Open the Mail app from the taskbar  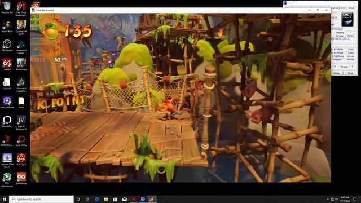point(124,199)
